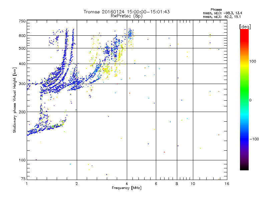Screen dimensions: 267x200
Task: Click the colorbar tick label '0'
Action: [250, 100]
